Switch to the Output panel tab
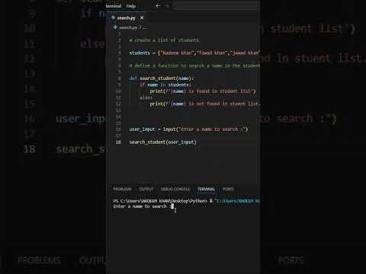Image resolution: width=366 pixels, height=274 pixels. point(146,190)
